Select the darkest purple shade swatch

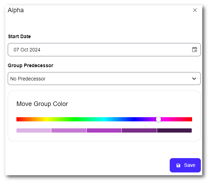(174, 130)
